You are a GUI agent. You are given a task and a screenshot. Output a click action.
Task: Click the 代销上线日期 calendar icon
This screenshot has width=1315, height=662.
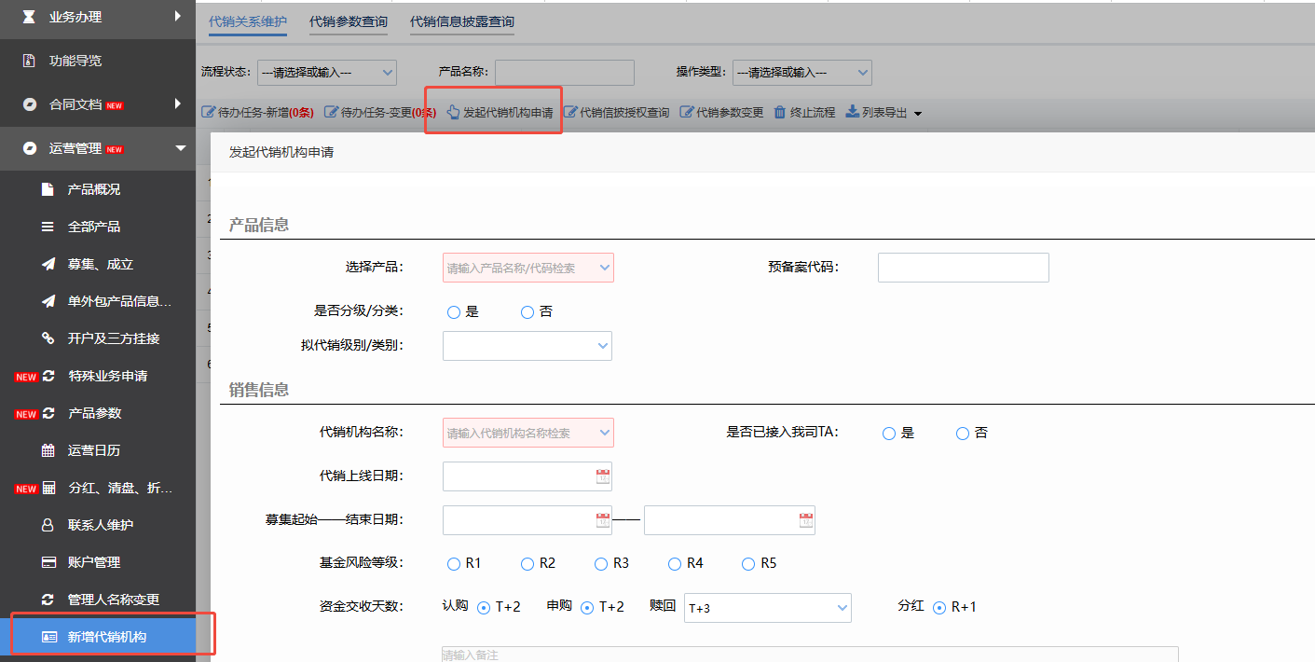coord(601,476)
